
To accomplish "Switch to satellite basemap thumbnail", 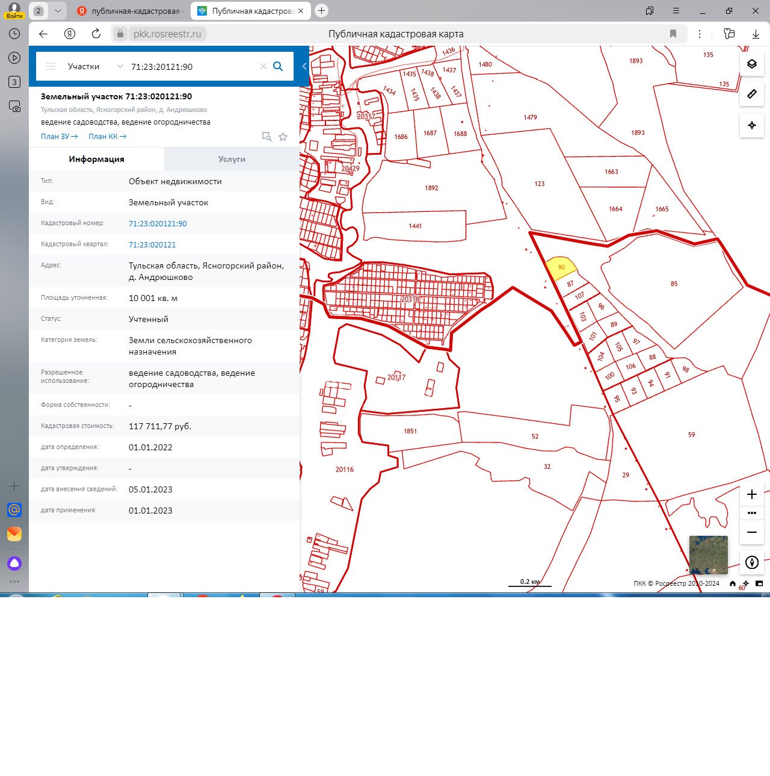I will [x=708, y=555].
